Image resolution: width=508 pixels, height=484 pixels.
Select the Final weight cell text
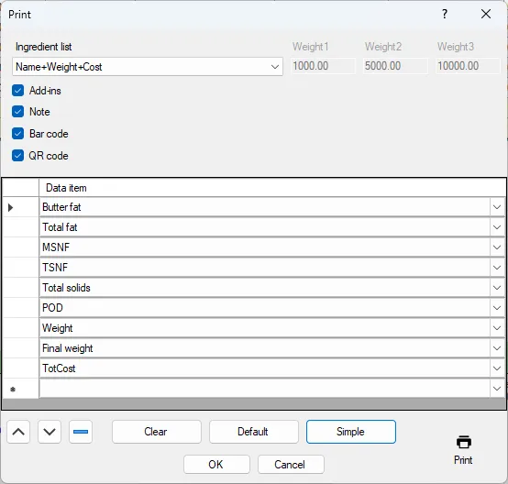pyautogui.click(x=67, y=348)
